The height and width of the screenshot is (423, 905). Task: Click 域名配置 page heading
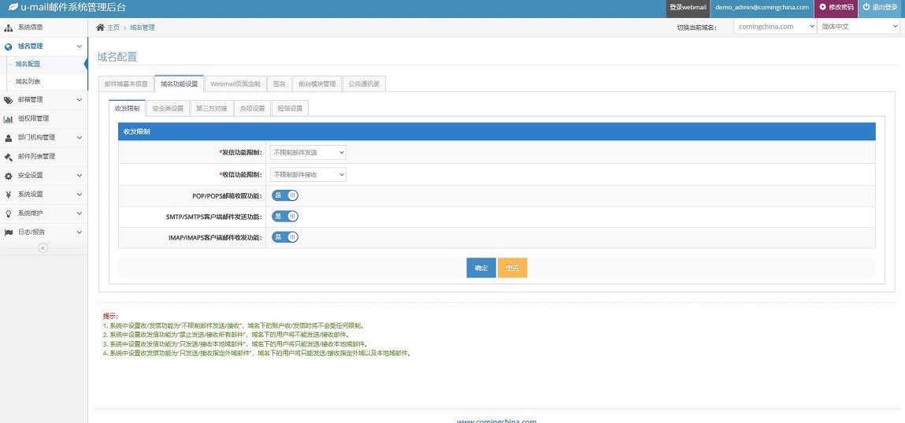coord(117,57)
